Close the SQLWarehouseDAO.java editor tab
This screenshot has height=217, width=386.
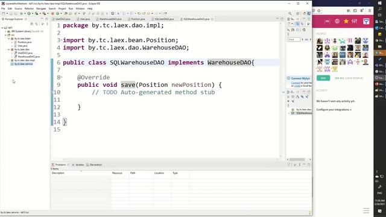point(212,19)
